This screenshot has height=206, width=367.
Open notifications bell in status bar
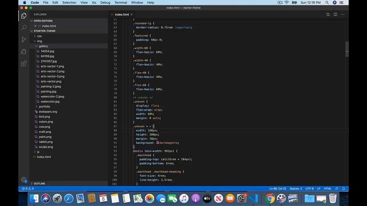tap(343, 188)
